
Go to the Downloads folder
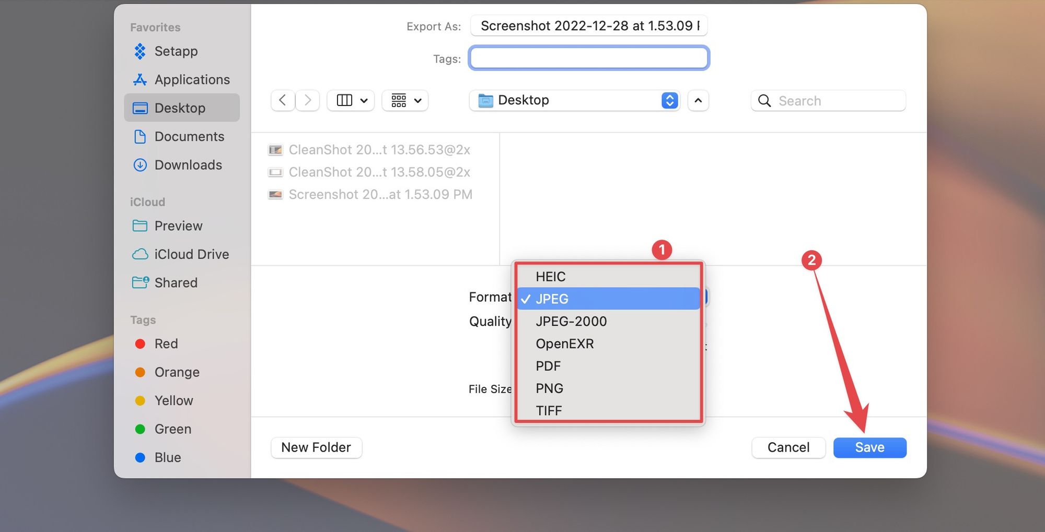coord(188,165)
